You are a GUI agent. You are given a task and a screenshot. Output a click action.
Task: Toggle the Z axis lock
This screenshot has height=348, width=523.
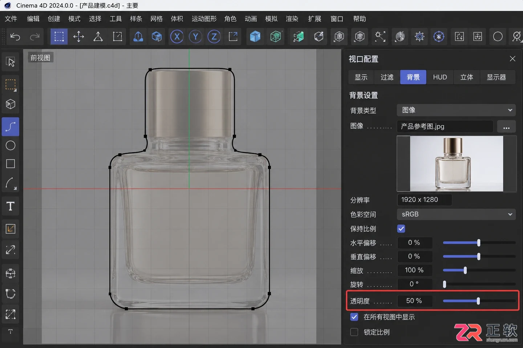point(214,37)
